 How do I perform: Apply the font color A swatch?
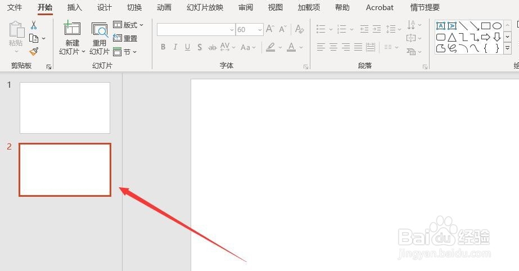[x=291, y=47]
